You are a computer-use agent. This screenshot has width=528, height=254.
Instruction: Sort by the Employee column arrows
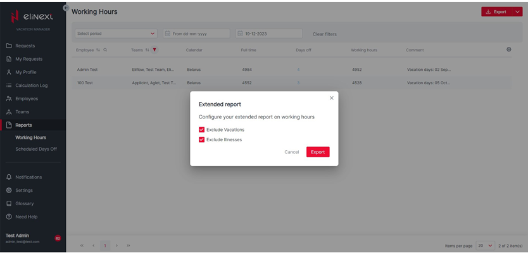[x=98, y=50]
